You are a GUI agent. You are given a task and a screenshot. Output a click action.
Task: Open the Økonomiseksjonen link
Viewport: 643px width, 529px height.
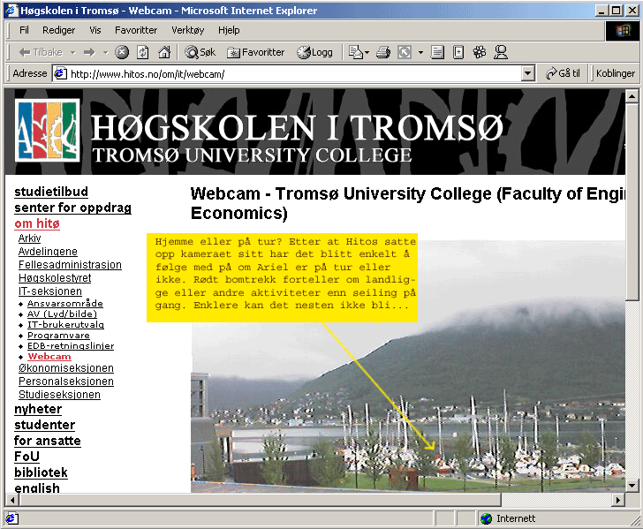(x=66, y=368)
